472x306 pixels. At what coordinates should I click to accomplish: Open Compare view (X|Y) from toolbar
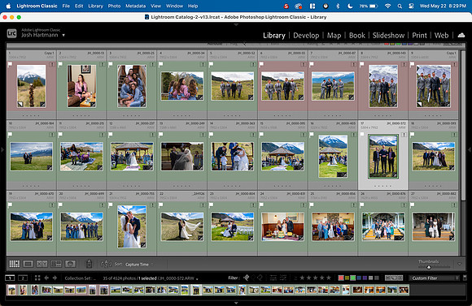coord(42,264)
